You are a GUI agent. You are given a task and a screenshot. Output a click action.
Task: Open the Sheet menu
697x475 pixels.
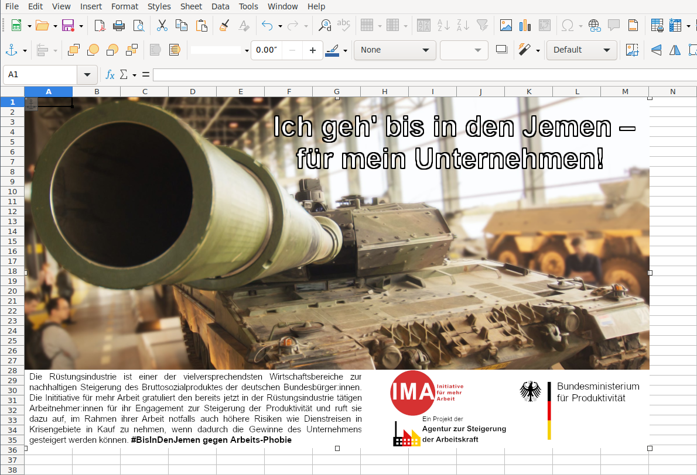(x=192, y=6)
